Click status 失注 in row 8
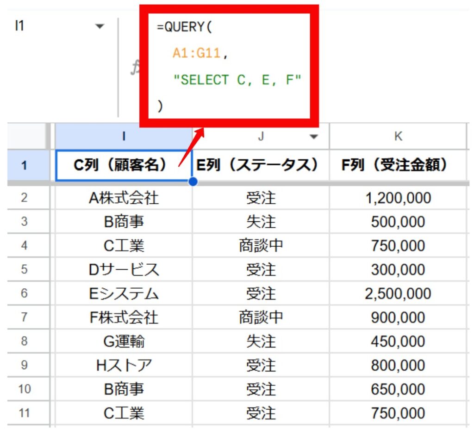 (x=261, y=341)
